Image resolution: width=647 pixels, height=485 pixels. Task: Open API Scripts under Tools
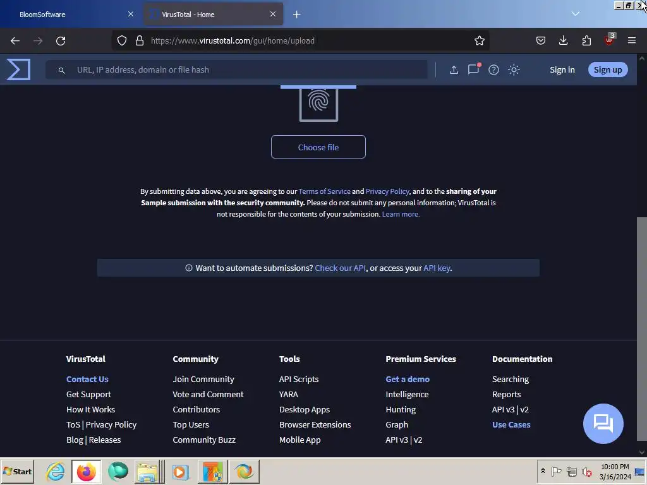(299, 379)
